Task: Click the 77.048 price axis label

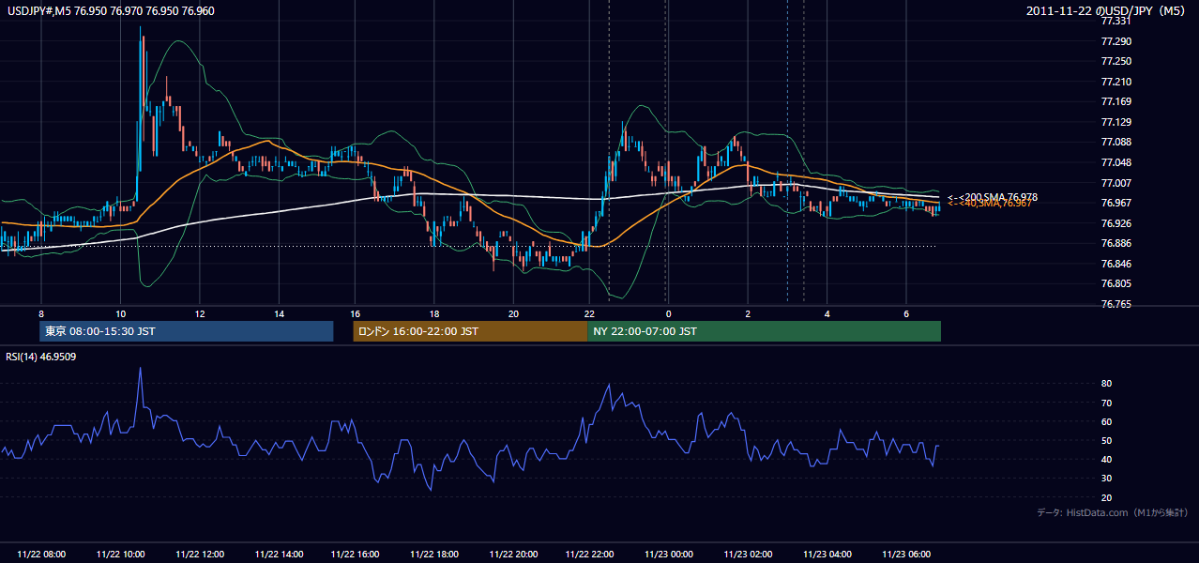Action: 1116,163
